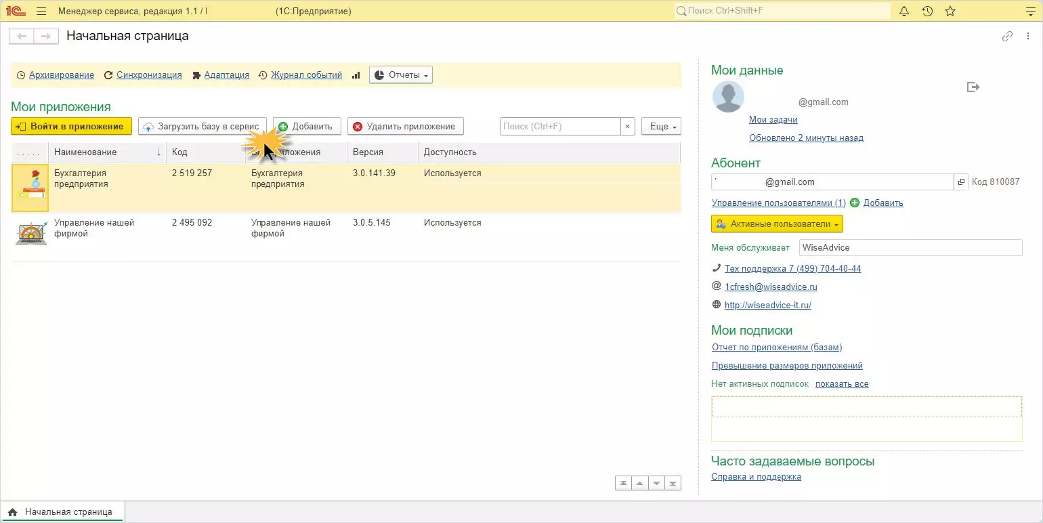This screenshot has height=523, width=1043.
Task: Click the user avatar picture
Action: (x=728, y=97)
